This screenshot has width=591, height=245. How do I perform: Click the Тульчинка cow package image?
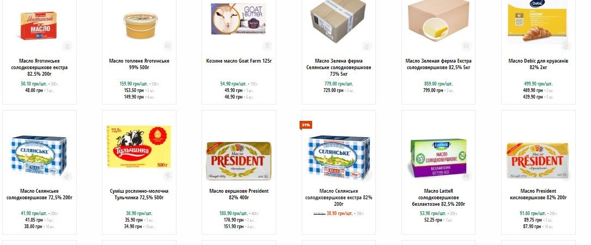(139, 146)
